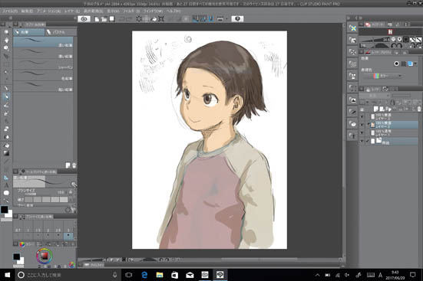Select the Auto select wand tool

point(6,72)
